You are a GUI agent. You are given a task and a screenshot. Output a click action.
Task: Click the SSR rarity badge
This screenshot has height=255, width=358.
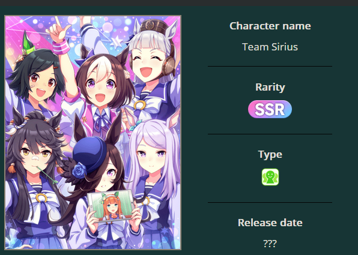coord(270,109)
